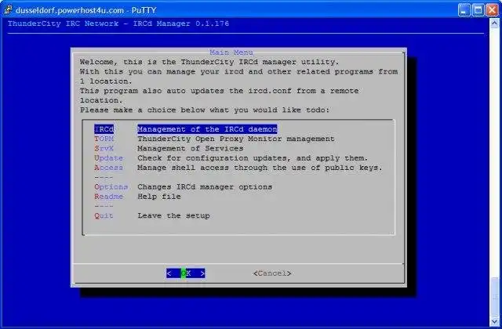Click 'ThunderCity Open Proxy Monitor management' text

pyautogui.click(x=236, y=139)
